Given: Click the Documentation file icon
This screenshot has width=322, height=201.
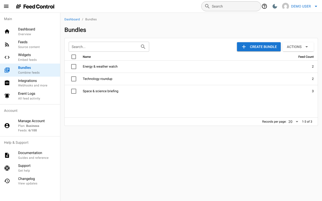Looking at the screenshot, I should click(x=7, y=155).
